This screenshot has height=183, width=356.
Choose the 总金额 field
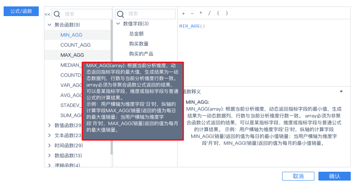coord(136,34)
